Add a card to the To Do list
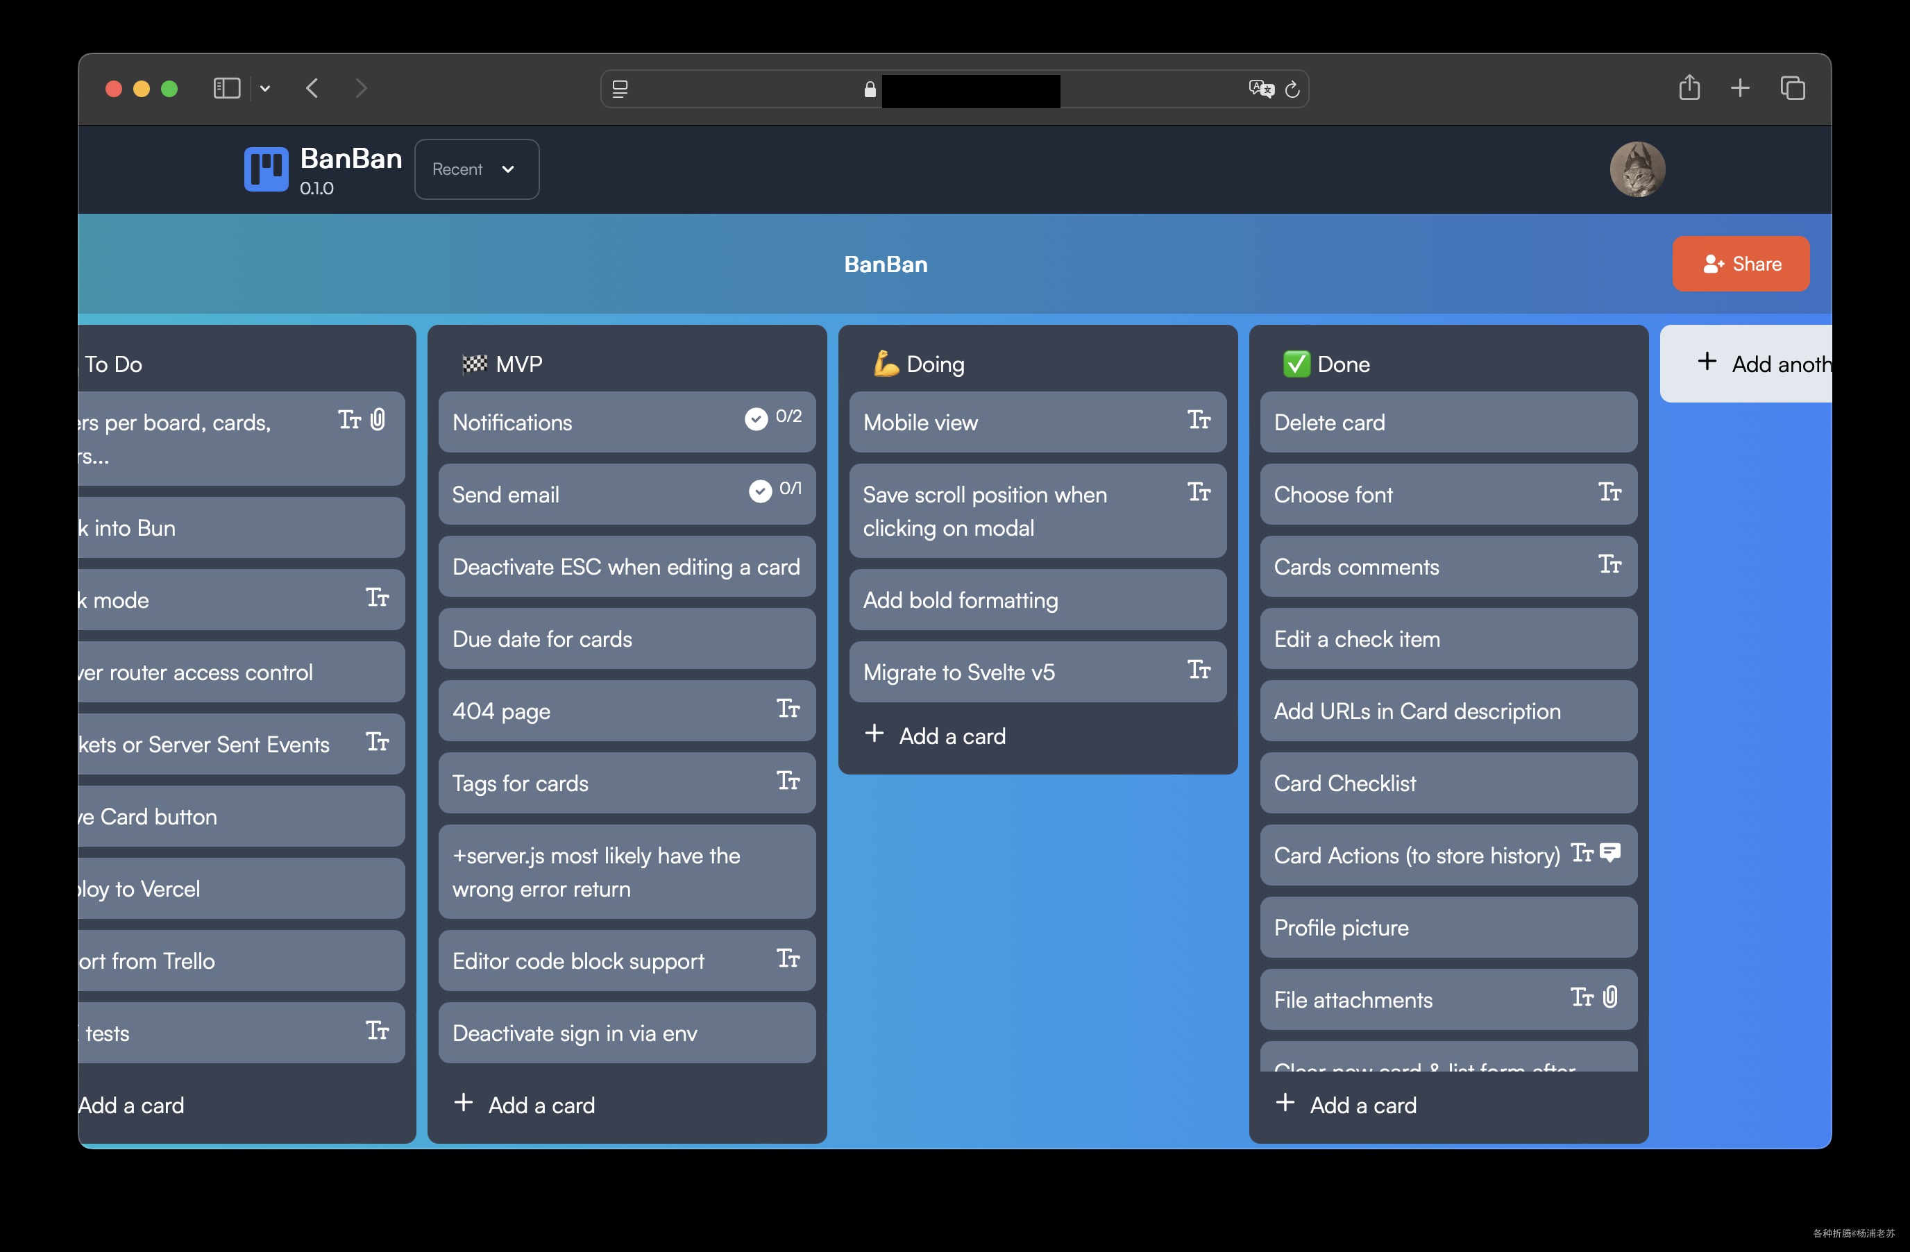The height and width of the screenshot is (1252, 1910). 133,1105
